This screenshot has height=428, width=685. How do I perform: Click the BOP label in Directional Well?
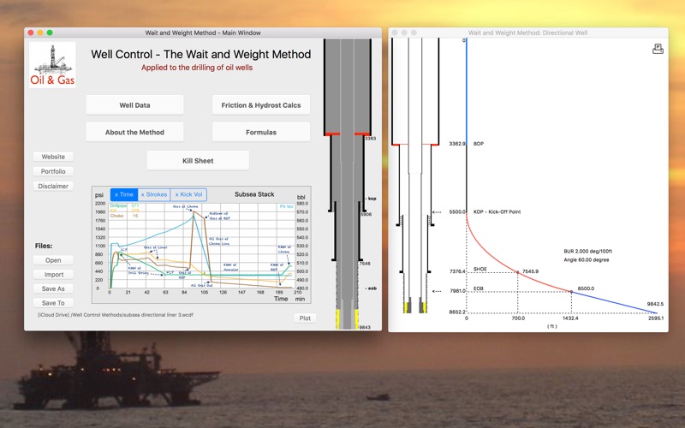click(479, 144)
